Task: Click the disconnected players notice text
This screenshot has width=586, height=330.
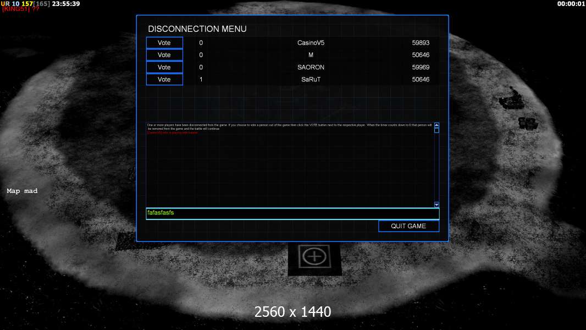Action: (x=289, y=127)
